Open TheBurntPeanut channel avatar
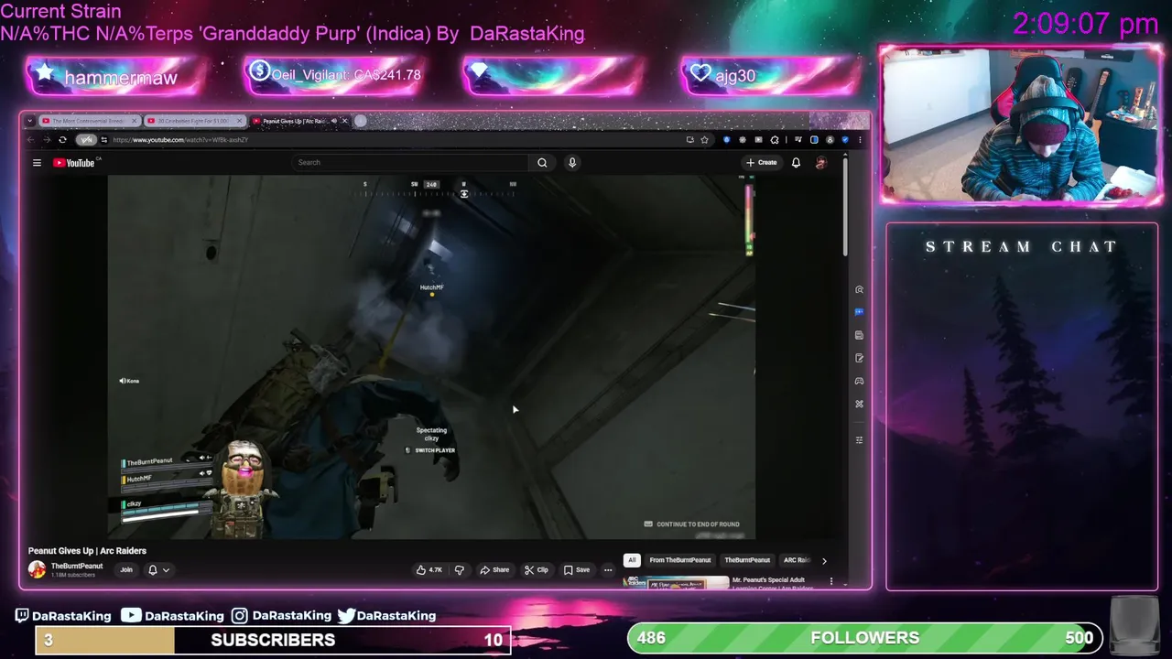Image resolution: width=1172 pixels, height=659 pixels. [x=37, y=569]
